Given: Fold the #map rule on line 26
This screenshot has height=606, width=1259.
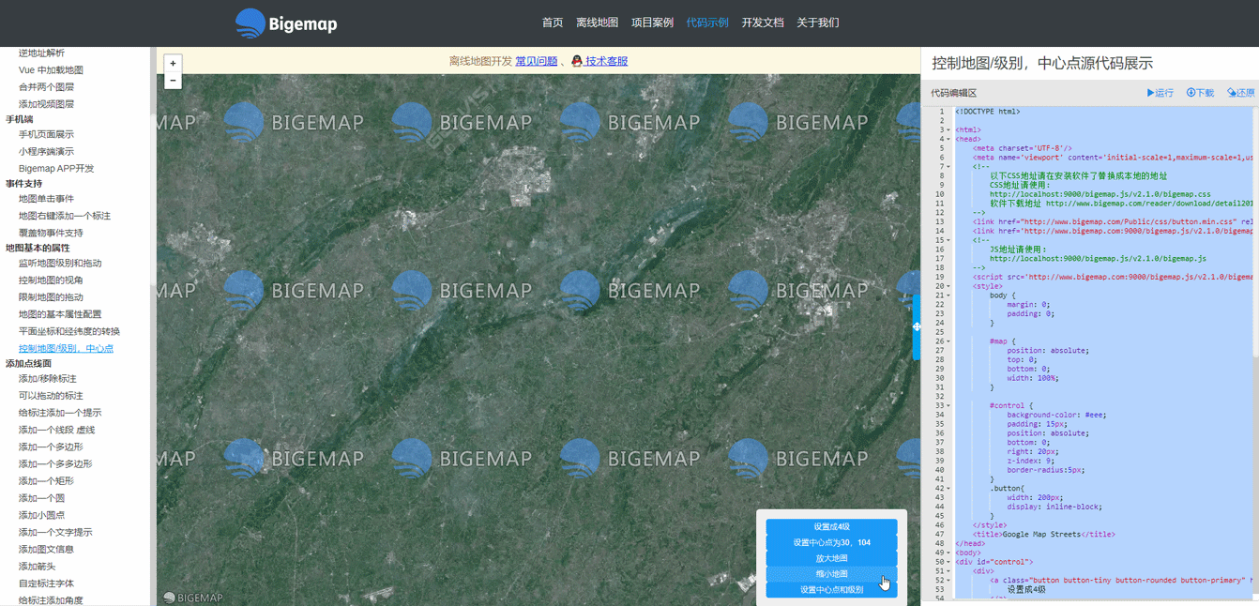Looking at the screenshot, I should tap(949, 341).
